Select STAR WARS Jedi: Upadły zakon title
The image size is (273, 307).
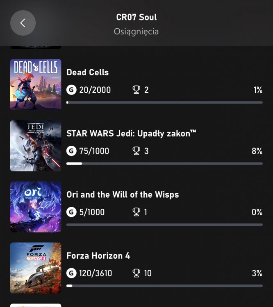(x=131, y=133)
